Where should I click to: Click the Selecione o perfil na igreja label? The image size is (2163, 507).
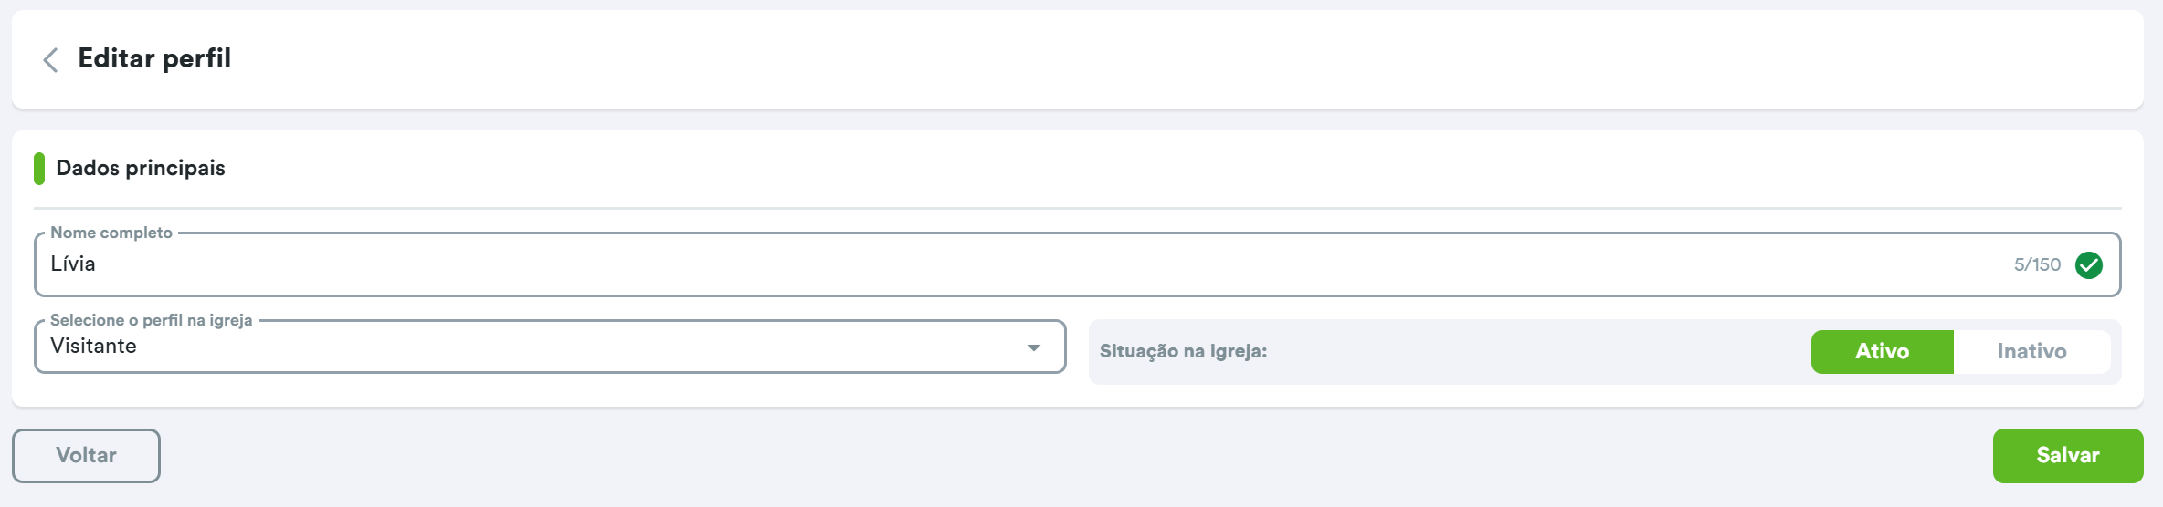point(151,320)
